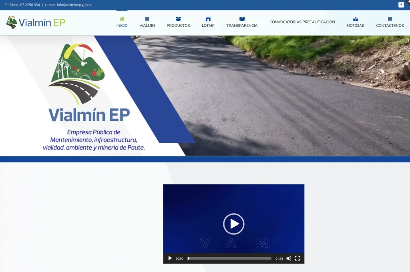The width and height of the screenshot is (410, 272).
Task: Open the Transparencia menu entry
Action: (242, 22)
